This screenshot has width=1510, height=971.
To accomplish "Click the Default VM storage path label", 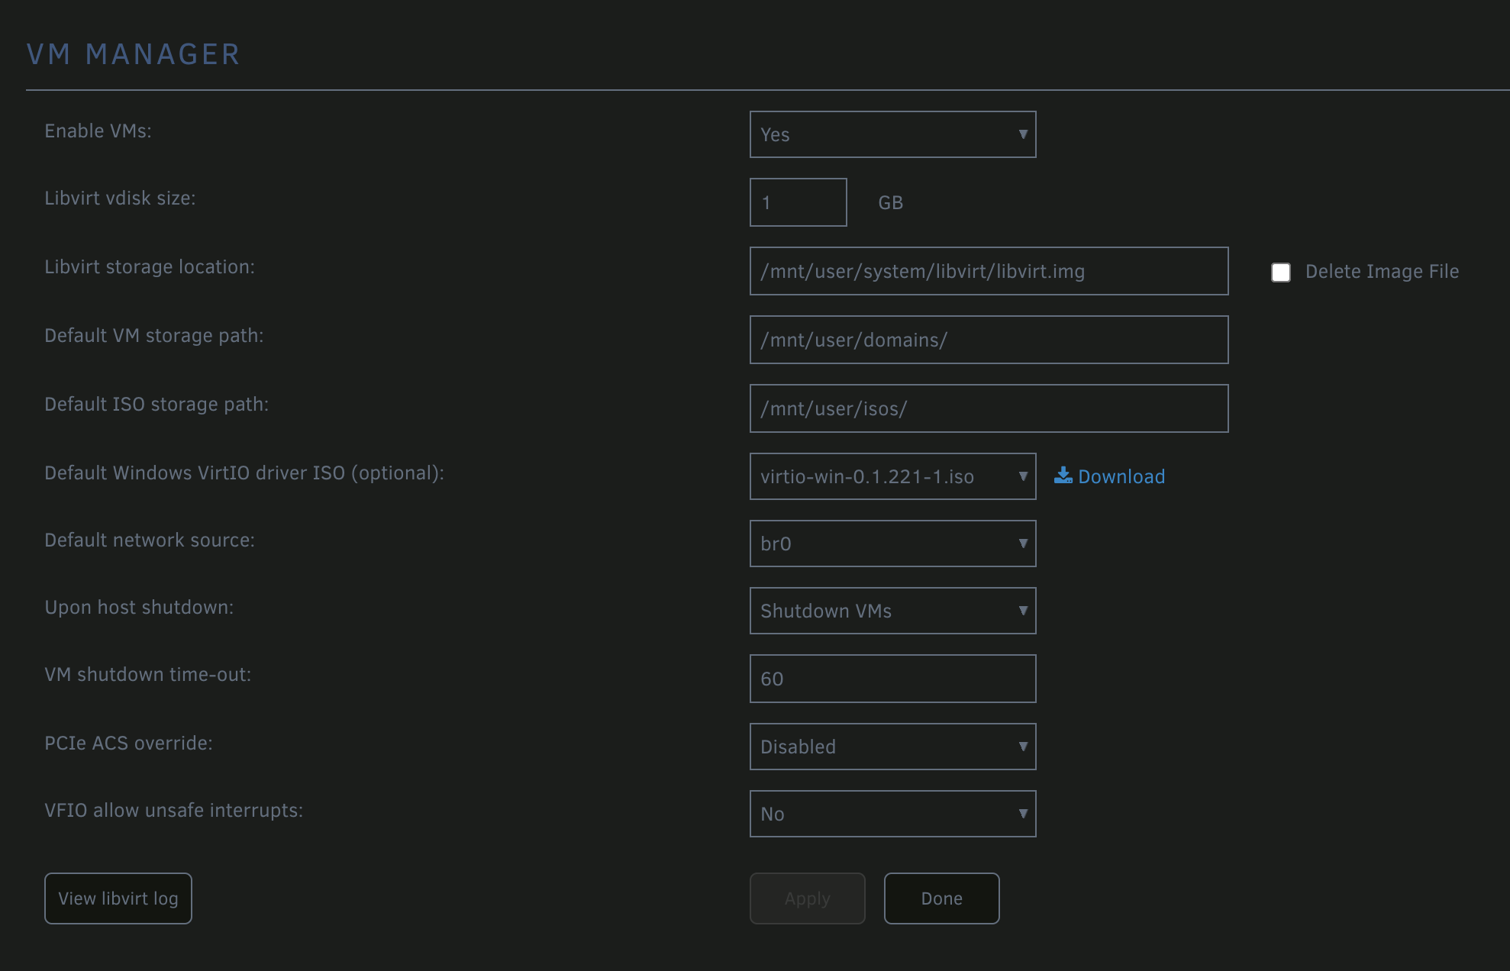I will (154, 336).
